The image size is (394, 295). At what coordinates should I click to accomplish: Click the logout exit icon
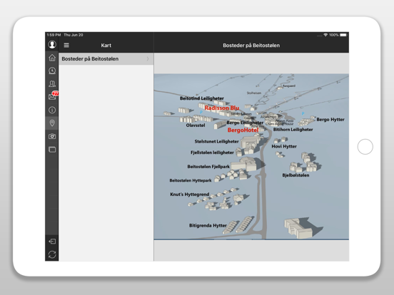[52, 242]
